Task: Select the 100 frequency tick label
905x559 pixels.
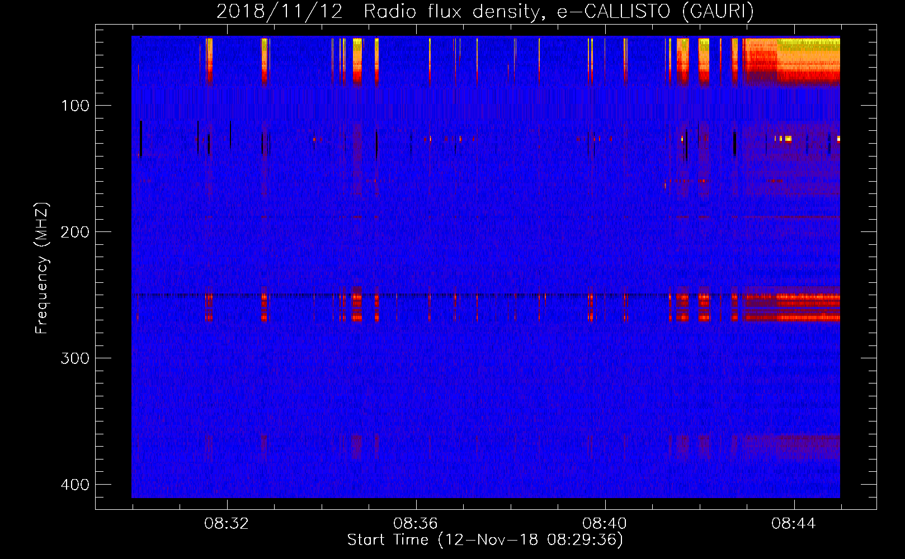Action: pyautogui.click(x=75, y=106)
